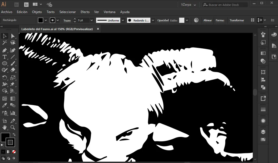The height and width of the screenshot is (163, 278).
Task: Enable Draw Inside mode
Action: click(14, 158)
